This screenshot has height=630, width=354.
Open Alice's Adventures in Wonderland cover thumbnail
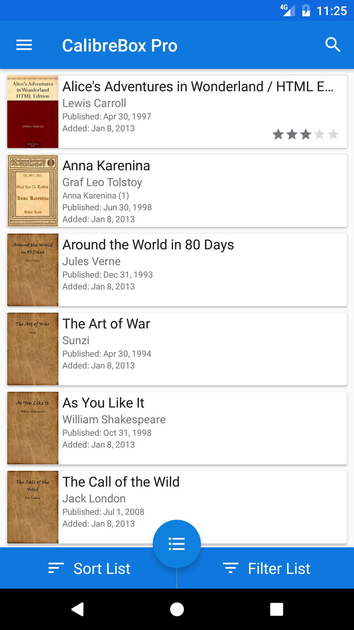33,112
